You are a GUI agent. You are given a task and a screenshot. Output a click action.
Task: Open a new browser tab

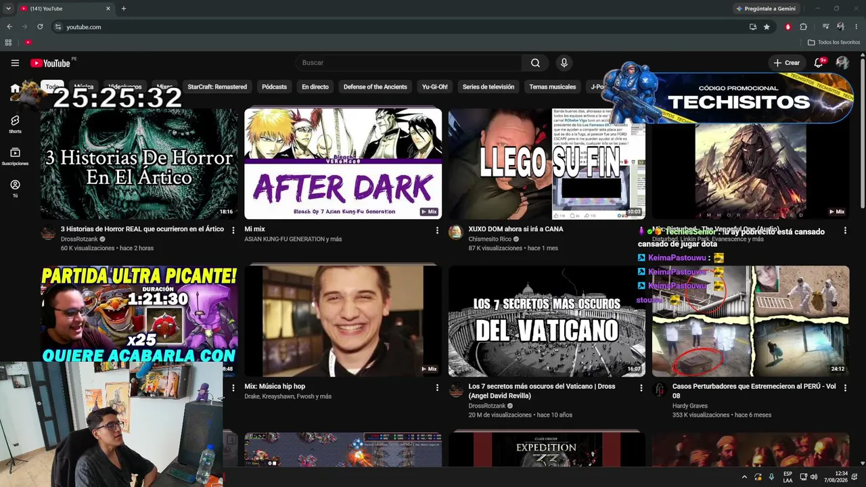[x=124, y=9]
